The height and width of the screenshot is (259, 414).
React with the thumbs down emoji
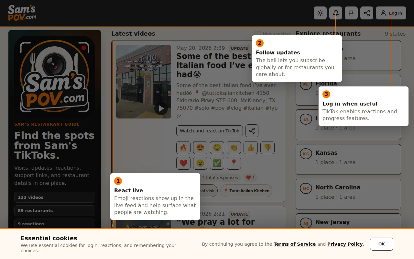(x=267, y=148)
